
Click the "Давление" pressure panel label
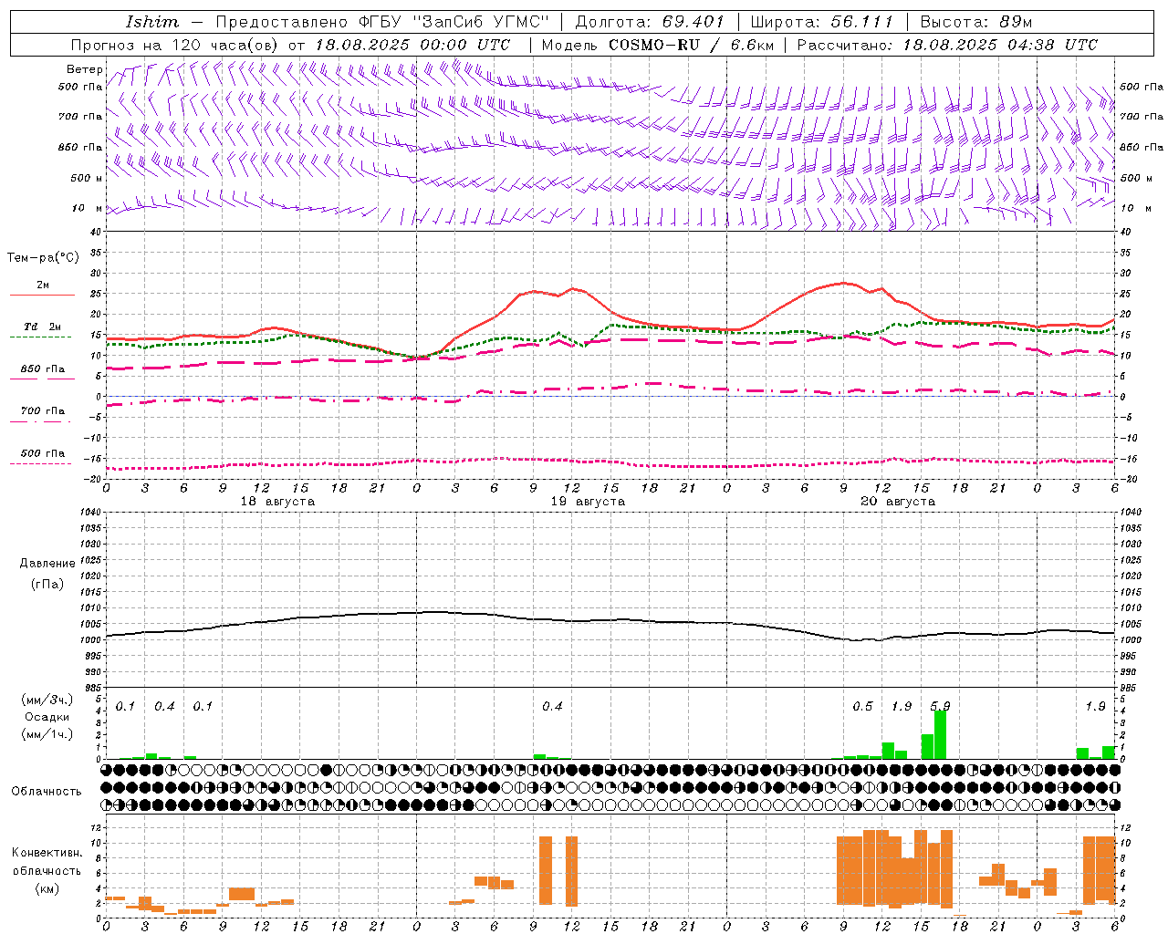click(x=47, y=564)
